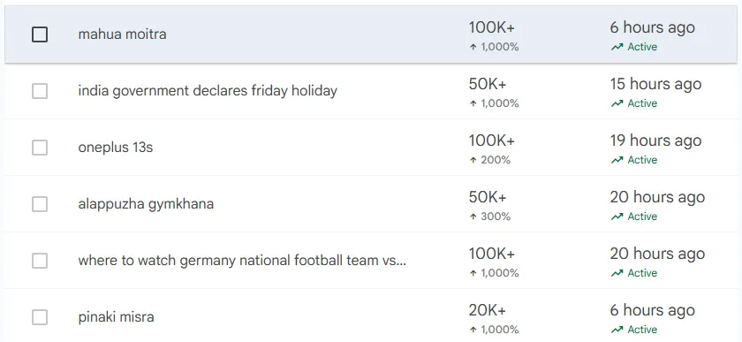Open the oneplus 13s search trend
Viewport: 742px width, 342px height.
(x=116, y=148)
